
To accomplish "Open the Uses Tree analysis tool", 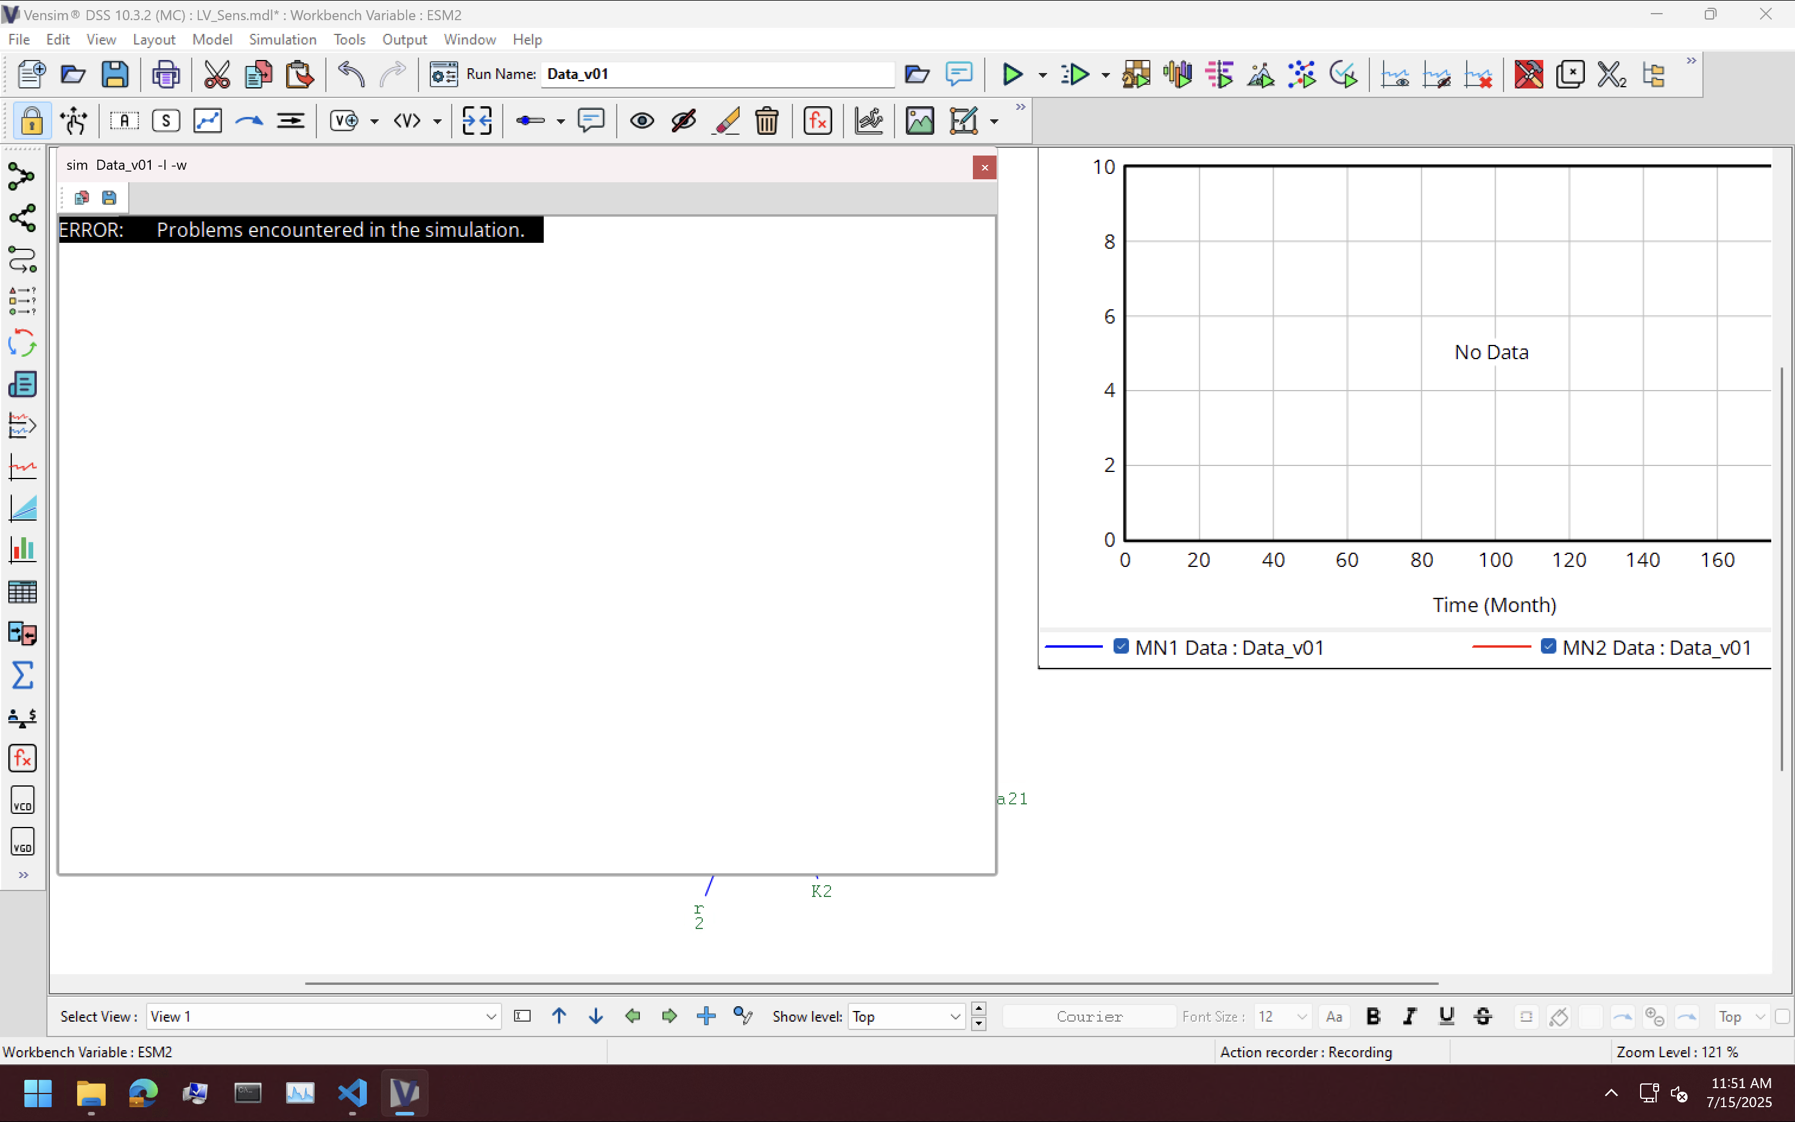I will (x=22, y=218).
